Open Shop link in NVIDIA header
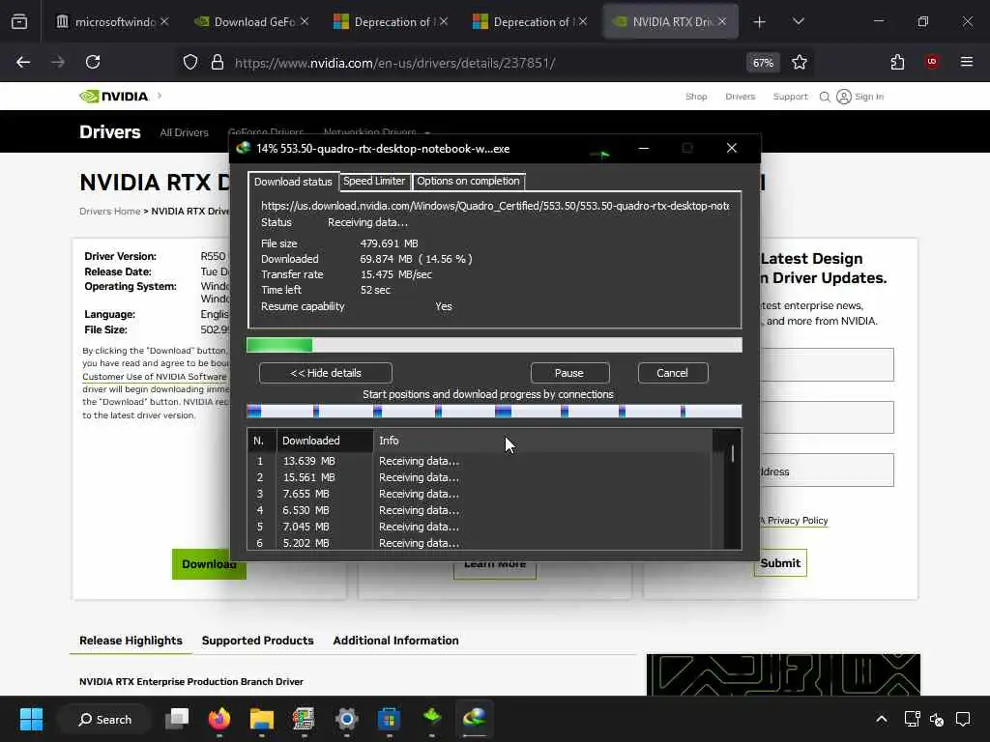 696,97
